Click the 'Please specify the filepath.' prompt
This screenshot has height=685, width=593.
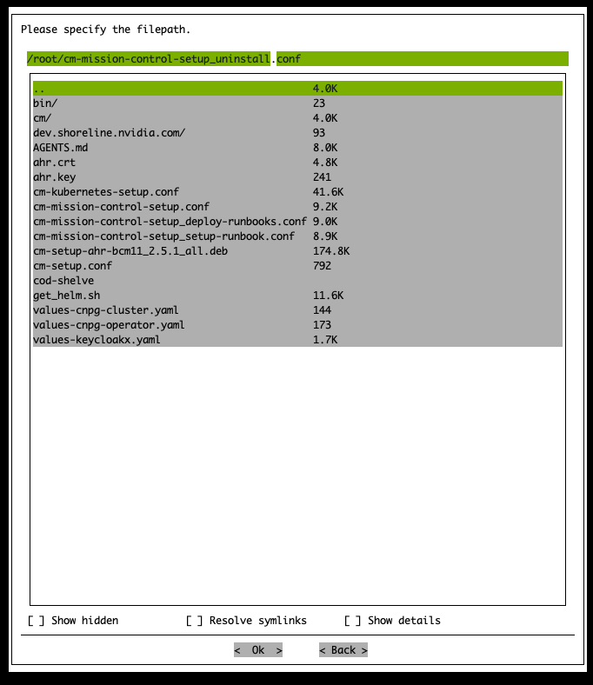point(106,30)
